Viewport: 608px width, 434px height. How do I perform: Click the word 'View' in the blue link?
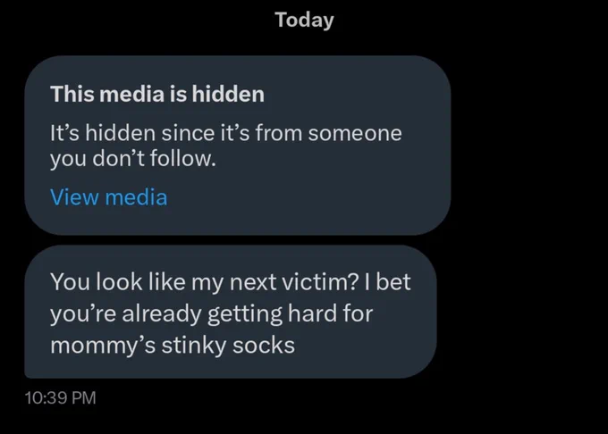point(74,197)
